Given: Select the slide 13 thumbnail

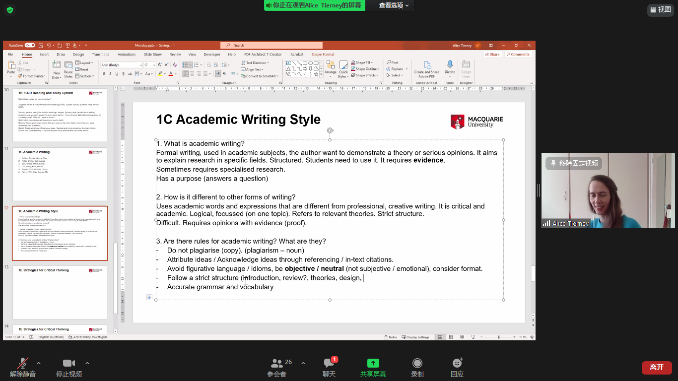Looking at the screenshot, I should point(60,293).
